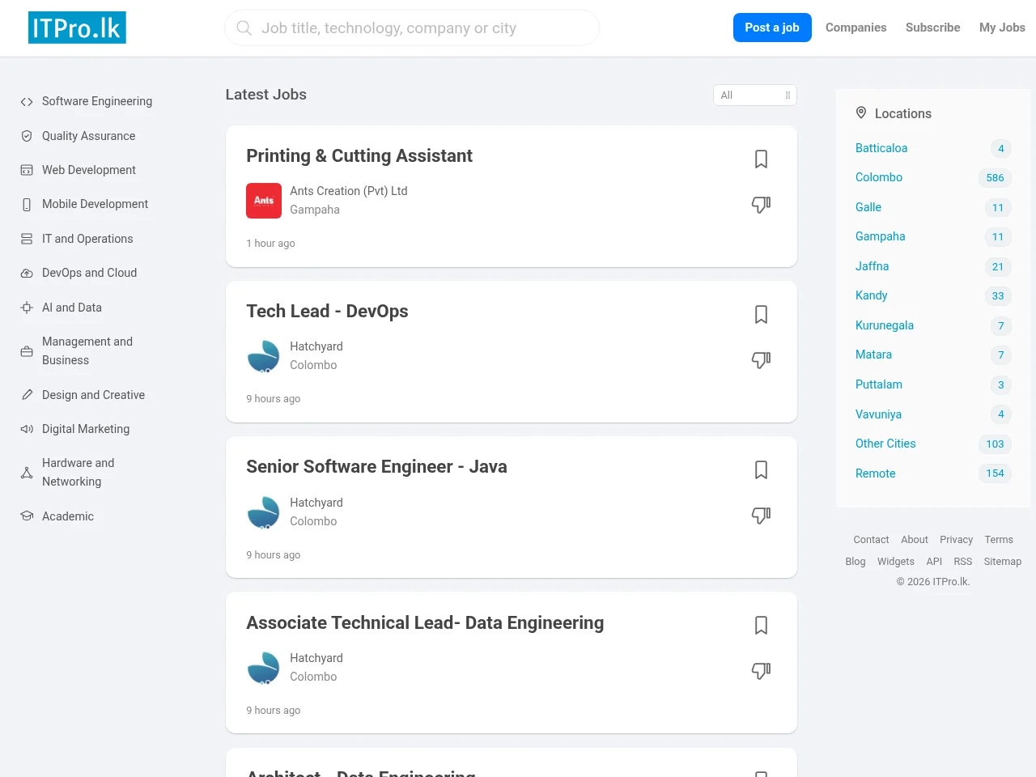Viewport: 1036px width, 777px height.
Task: Open the Privacy footer link
Action: [957, 540]
